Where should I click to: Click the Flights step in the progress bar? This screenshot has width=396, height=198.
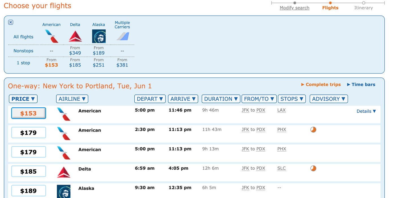[330, 8]
